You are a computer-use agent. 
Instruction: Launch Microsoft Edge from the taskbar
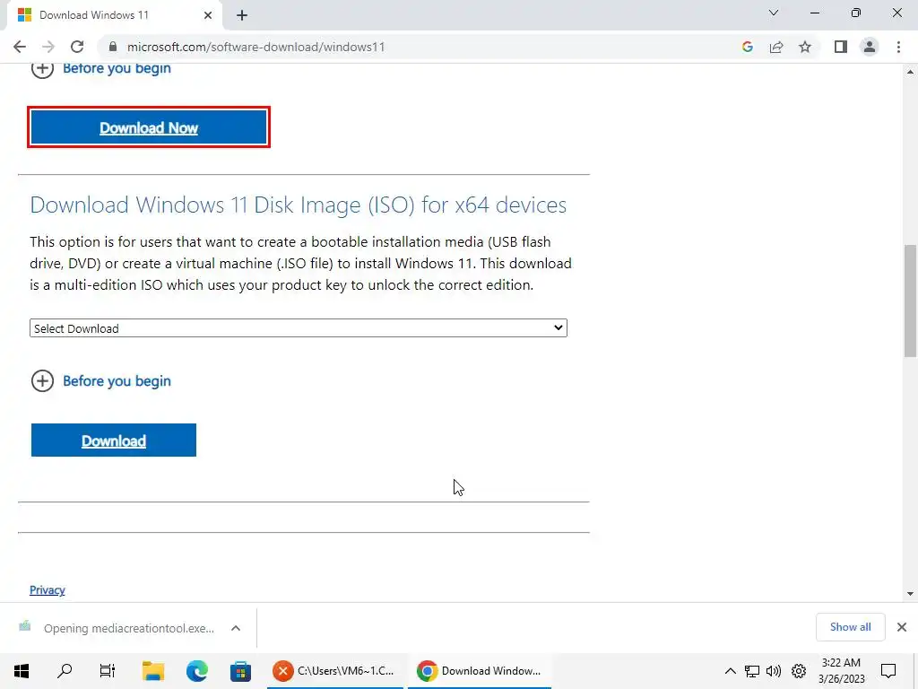(196, 671)
